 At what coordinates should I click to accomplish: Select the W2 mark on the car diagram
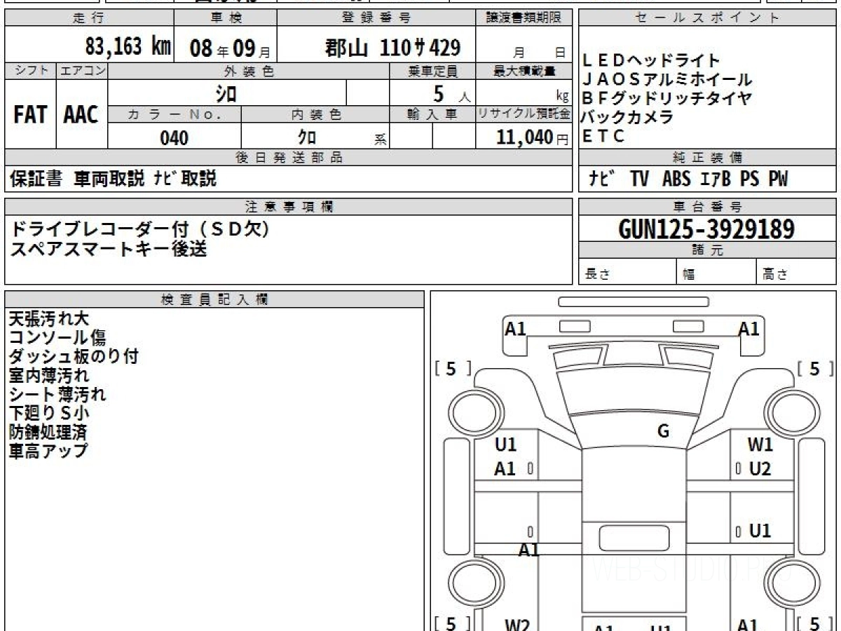[517, 623]
